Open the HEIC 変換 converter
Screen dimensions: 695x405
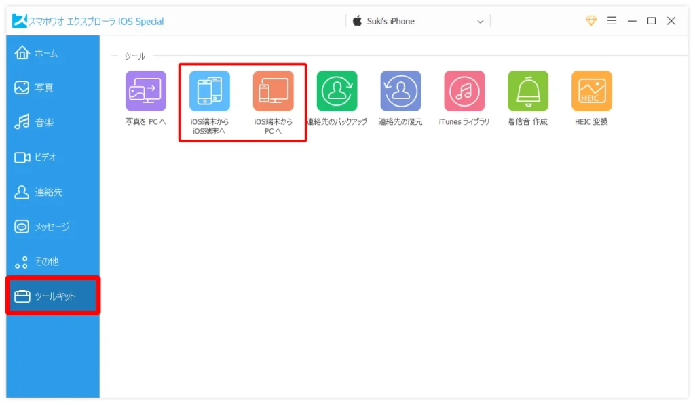(591, 91)
